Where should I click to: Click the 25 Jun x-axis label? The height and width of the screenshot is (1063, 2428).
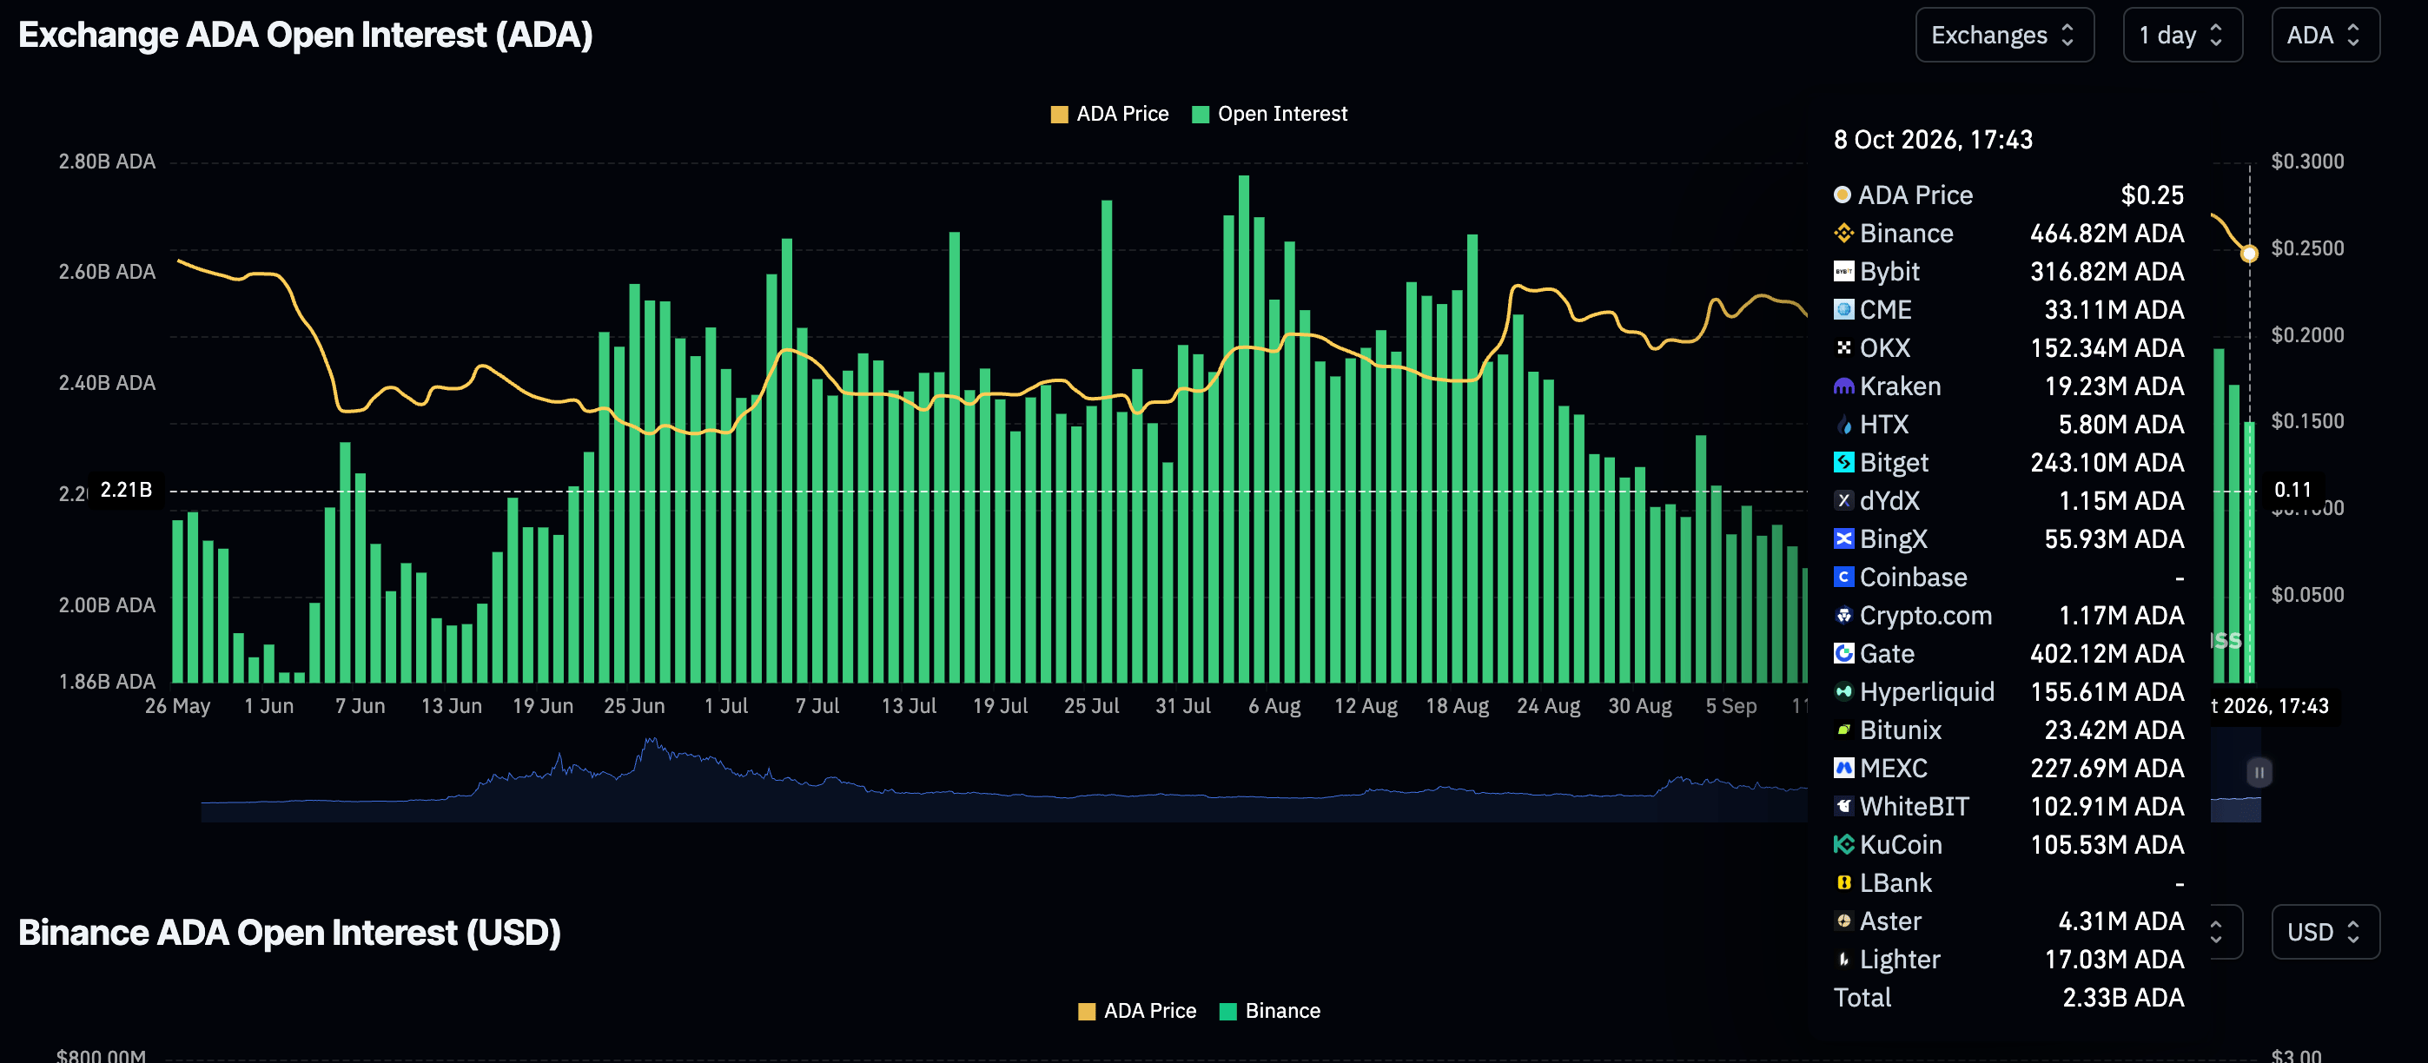(634, 706)
